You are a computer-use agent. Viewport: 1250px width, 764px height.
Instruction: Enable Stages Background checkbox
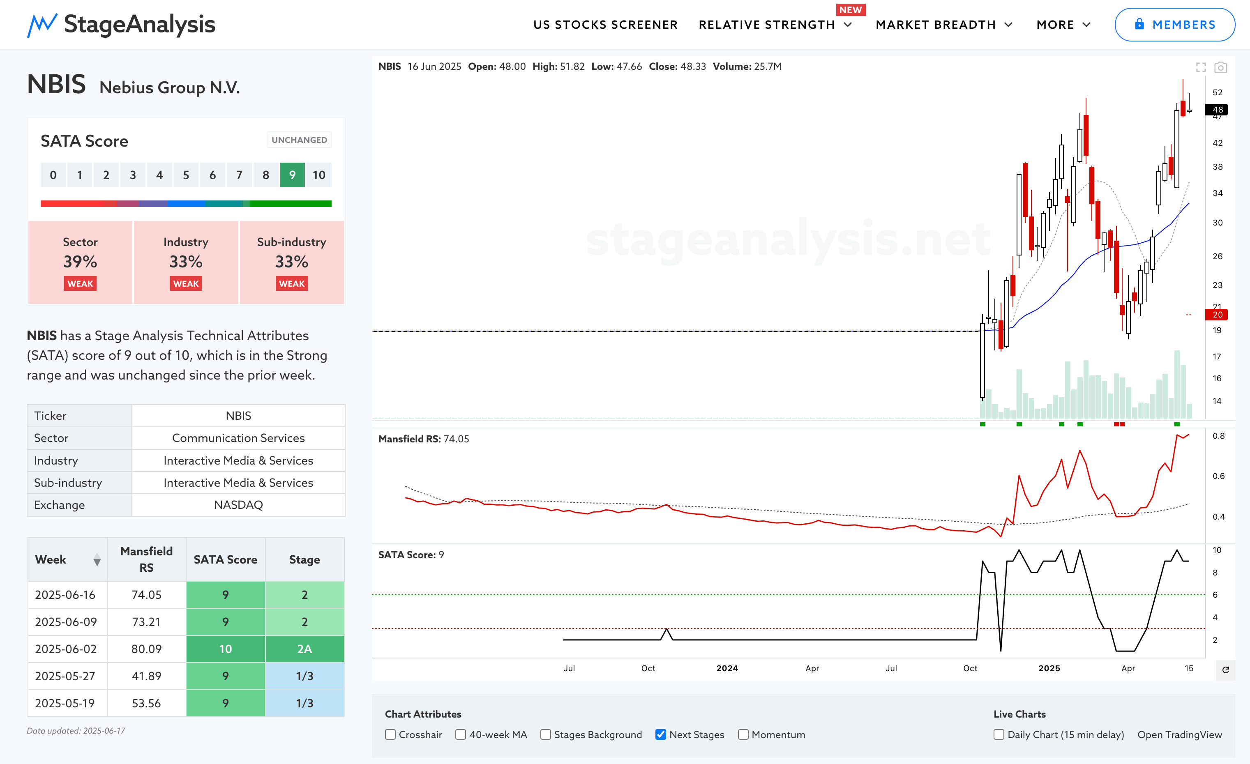[546, 734]
